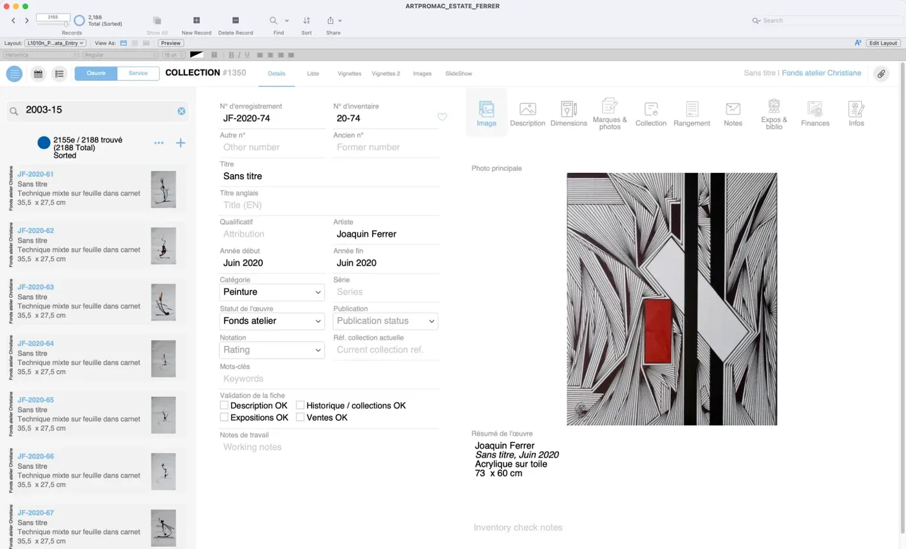
Task: Add new item with plus icon
Action: (181, 143)
